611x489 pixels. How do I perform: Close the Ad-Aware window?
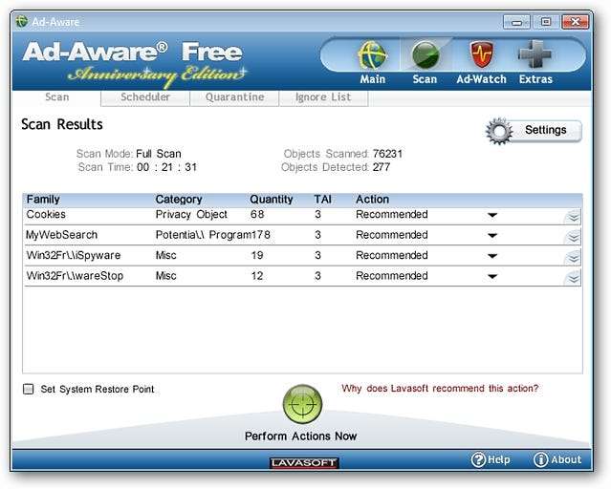coord(576,22)
